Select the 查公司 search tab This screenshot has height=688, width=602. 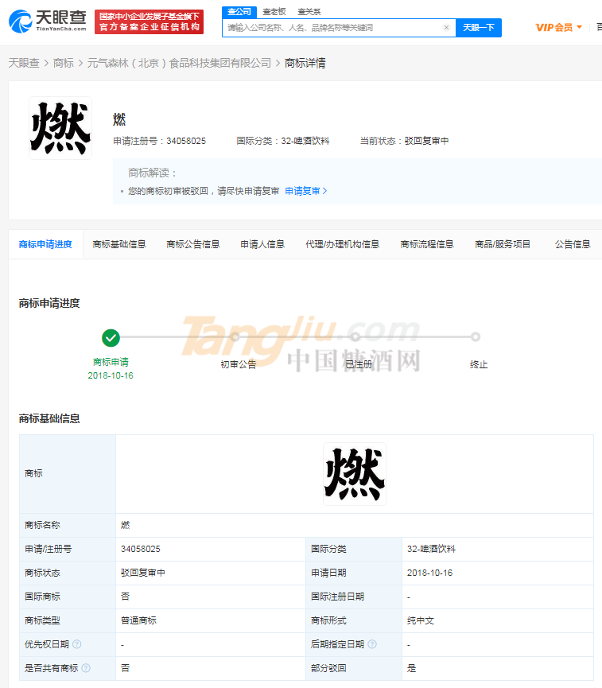239,12
